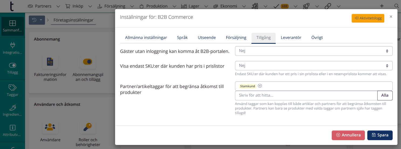Focus the Skriv för att hitta tag search field

[x=306, y=96]
